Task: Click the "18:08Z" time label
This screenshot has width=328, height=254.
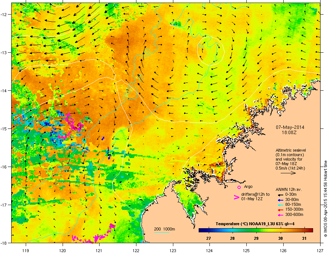Action: click(x=290, y=133)
